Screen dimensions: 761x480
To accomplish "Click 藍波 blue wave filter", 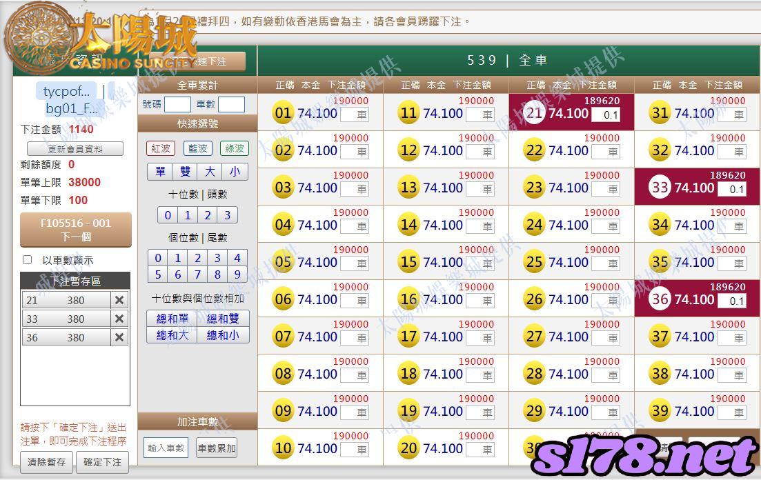I will (x=197, y=148).
